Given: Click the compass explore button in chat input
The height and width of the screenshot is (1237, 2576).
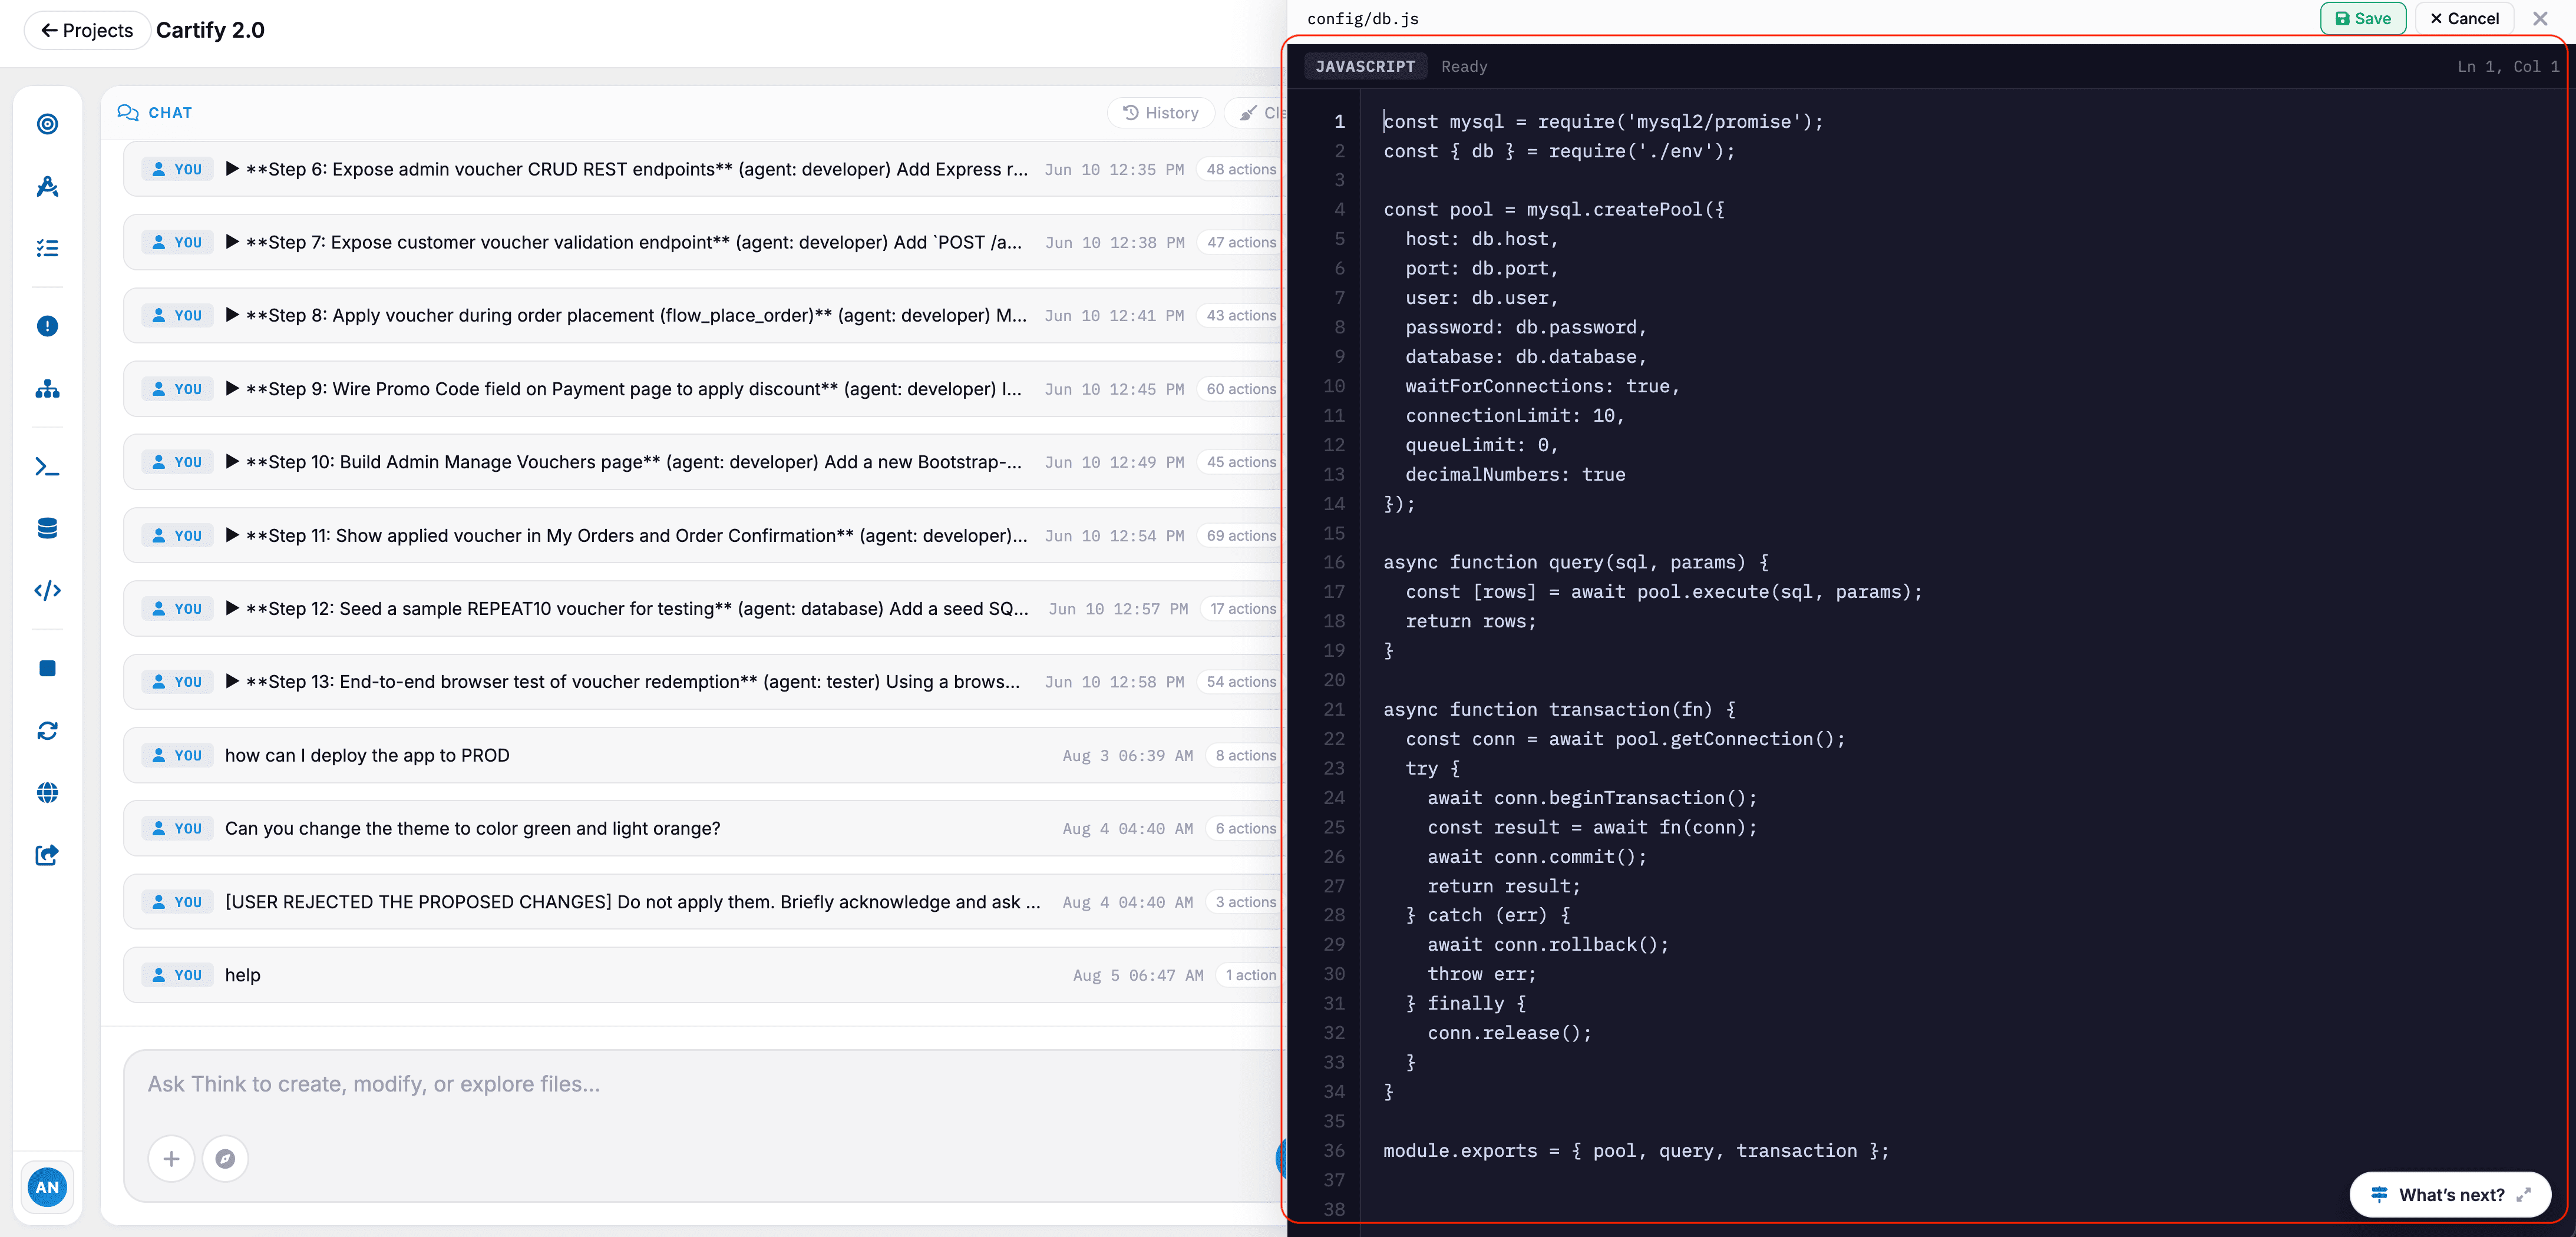Looking at the screenshot, I should (x=225, y=1158).
